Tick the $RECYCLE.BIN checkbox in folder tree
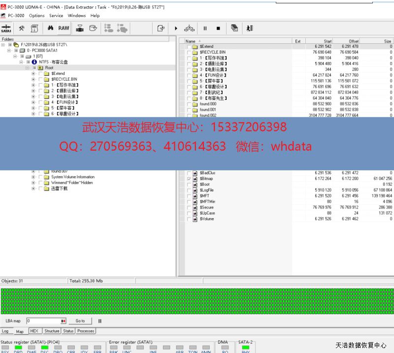The height and width of the screenshot is (353, 394). click(40, 79)
